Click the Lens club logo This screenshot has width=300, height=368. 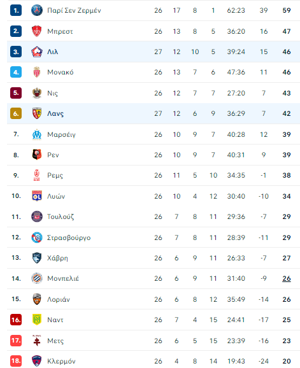37,113
